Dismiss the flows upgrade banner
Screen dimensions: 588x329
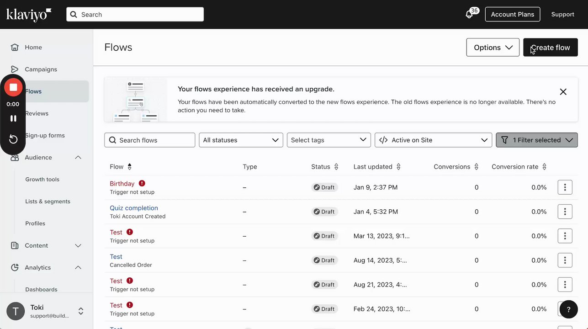point(563,92)
